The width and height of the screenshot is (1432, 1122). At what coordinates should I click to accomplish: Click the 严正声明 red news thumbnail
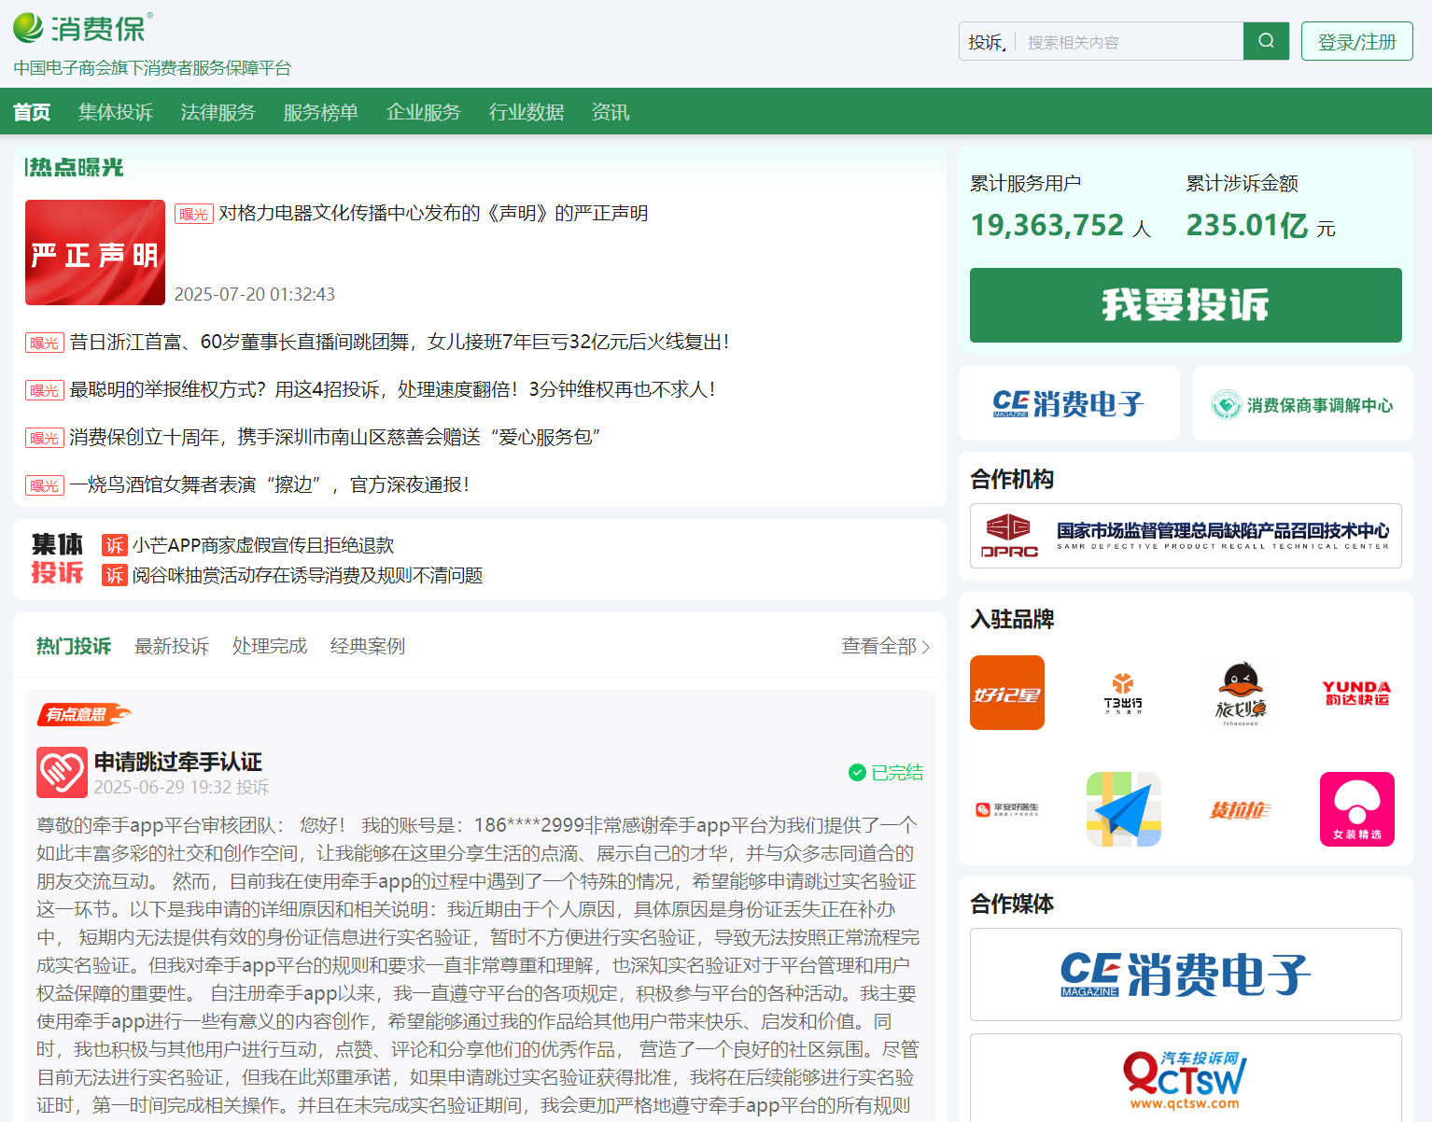(x=95, y=252)
